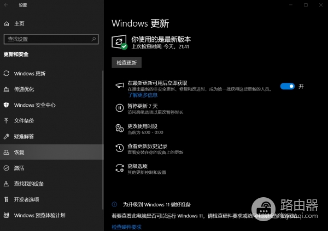Click the sidebar vertical scrollbar
This screenshot has width=328, height=231.
(103, 139)
